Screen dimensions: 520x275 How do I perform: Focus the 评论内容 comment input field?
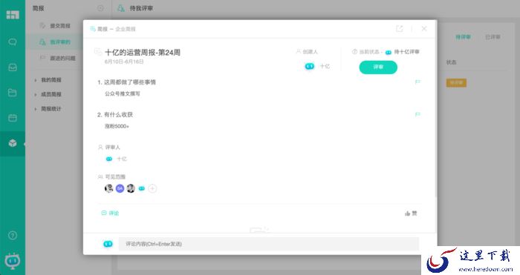click(269, 244)
